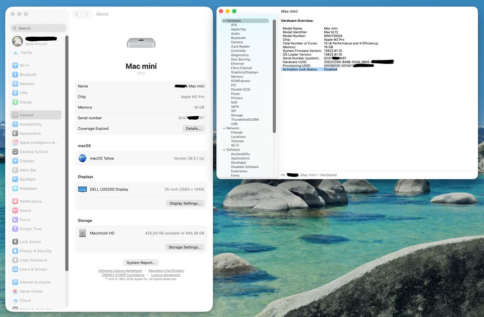Screen dimensions: 484x317
Task: Open Privacy & Security settings
Action: [35, 251]
